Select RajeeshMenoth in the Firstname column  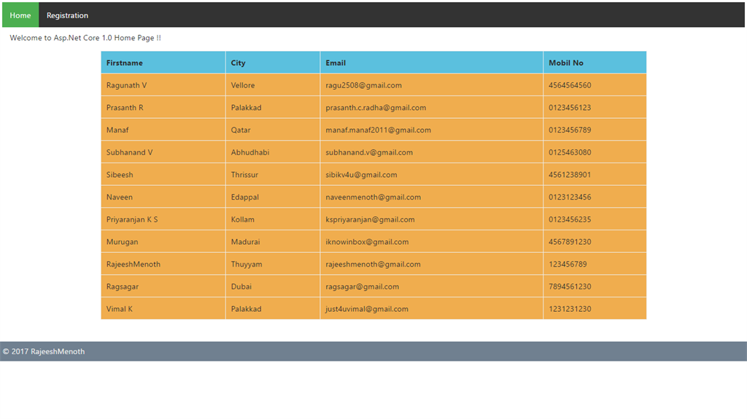pyautogui.click(x=133, y=265)
